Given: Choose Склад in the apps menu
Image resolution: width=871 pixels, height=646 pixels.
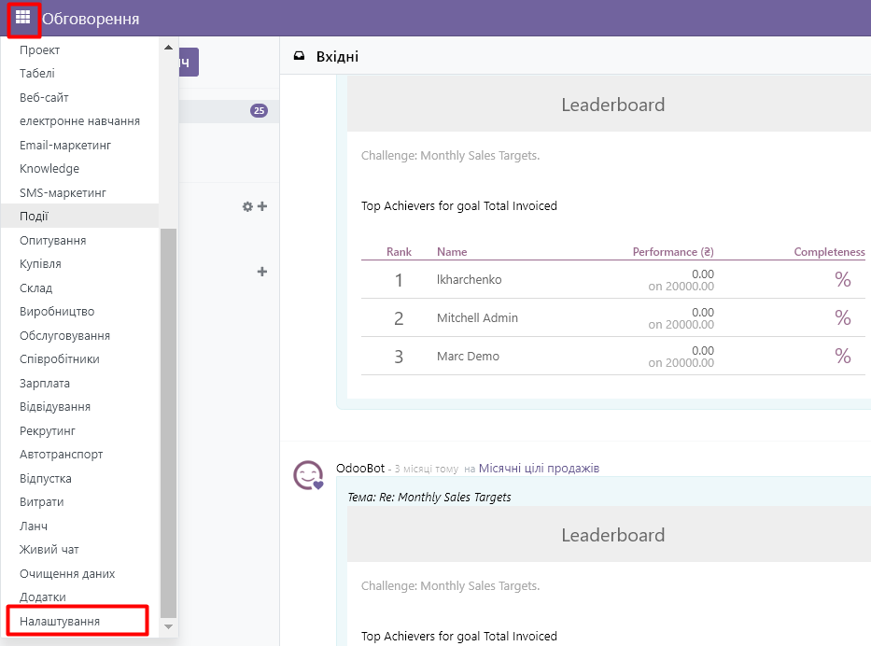Looking at the screenshot, I should [x=36, y=288].
